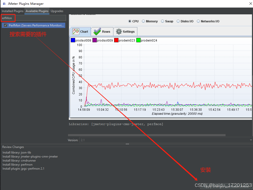Open the Version 2.1 dropdown

coord(166,140)
